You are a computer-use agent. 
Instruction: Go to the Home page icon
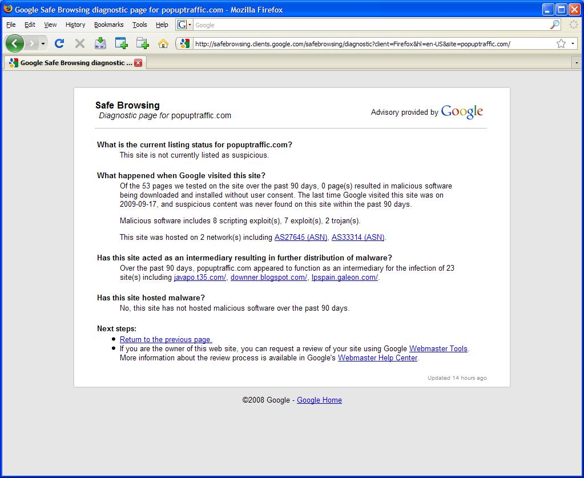click(163, 43)
